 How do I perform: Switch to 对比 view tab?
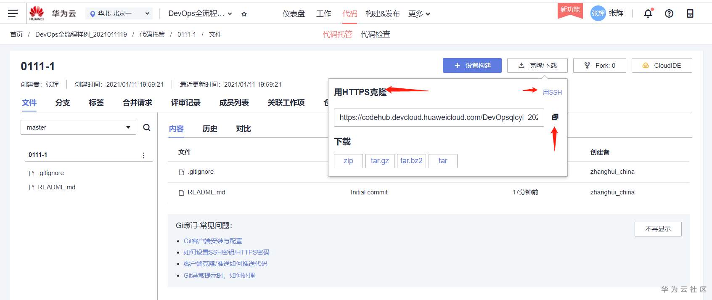click(x=244, y=129)
